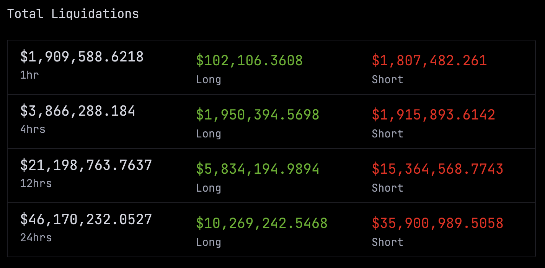This screenshot has width=545, height=268.
Task: Click the Short label under $35,900,989.5058
Action: click(x=388, y=242)
